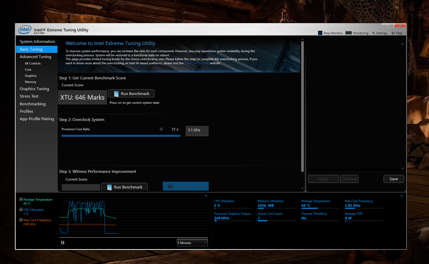Click the Compare Online button

(186, 186)
